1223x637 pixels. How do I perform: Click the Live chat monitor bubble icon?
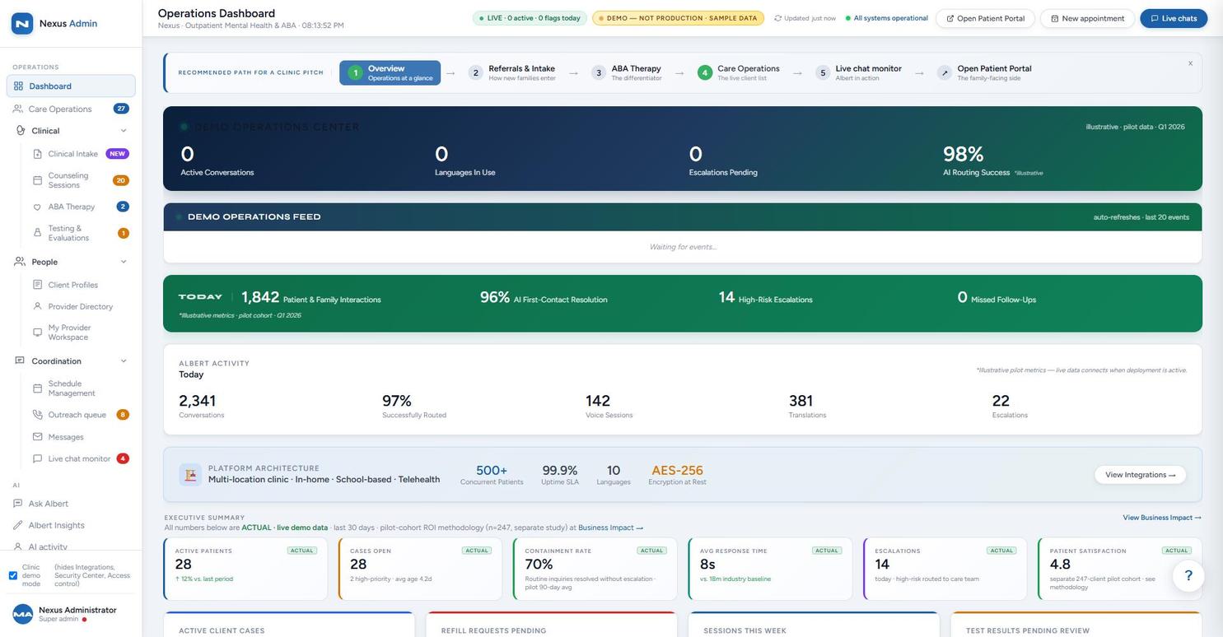[x=37, y=458]
